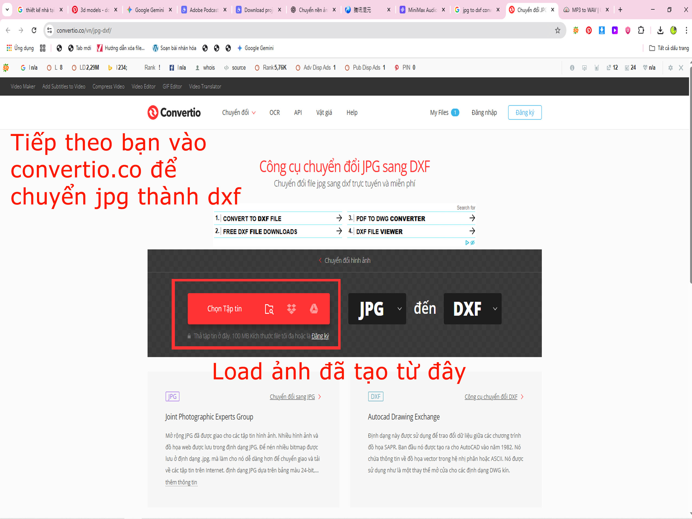This screenshot has width=692, height=519.
Task: Expand the JPG source format dropdown
Action: (x=377, y=309)
